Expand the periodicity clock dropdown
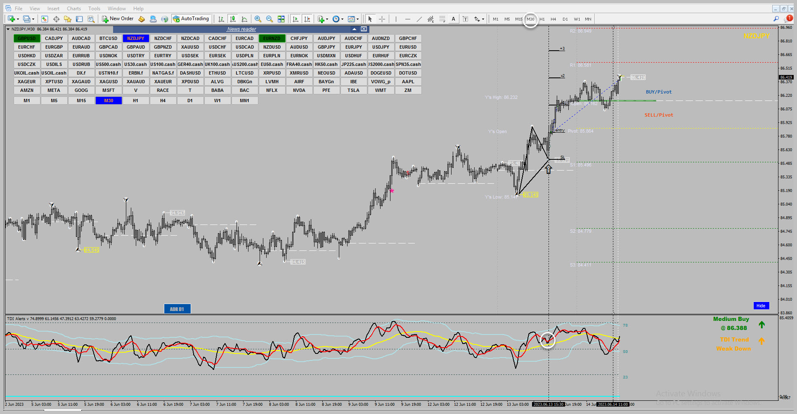Image resolution: width=797 pixels, height=414 pixels. pos(342,19)
